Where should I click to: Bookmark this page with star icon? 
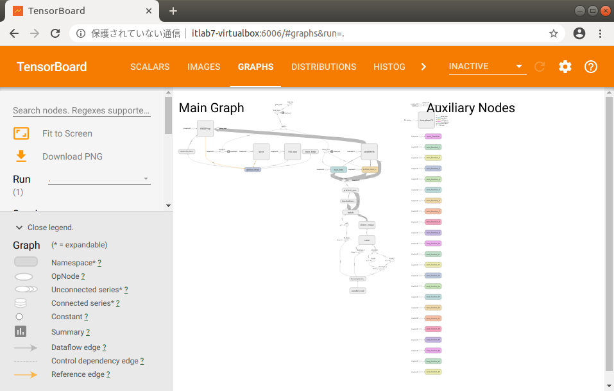553,34
